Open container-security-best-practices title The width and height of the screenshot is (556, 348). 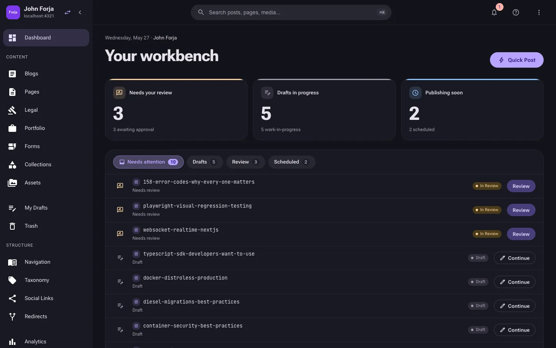click(193, 326)
